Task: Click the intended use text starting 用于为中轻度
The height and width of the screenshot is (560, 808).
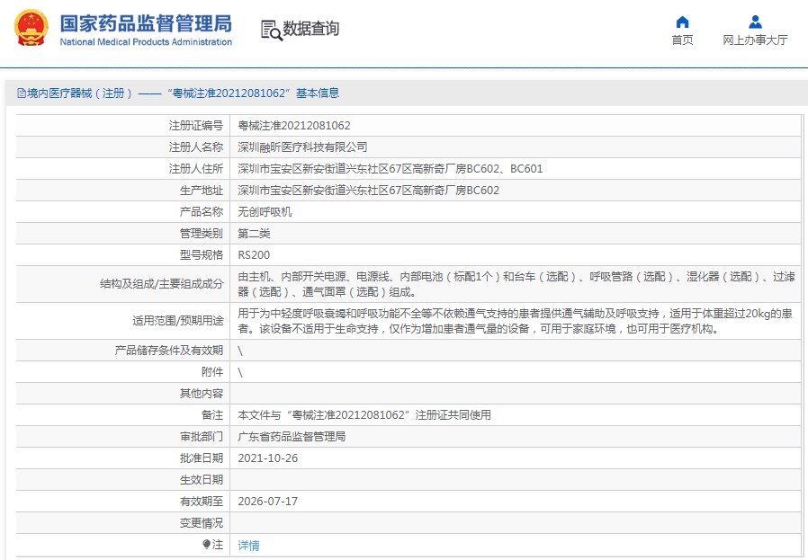Action: pos(515,321)
